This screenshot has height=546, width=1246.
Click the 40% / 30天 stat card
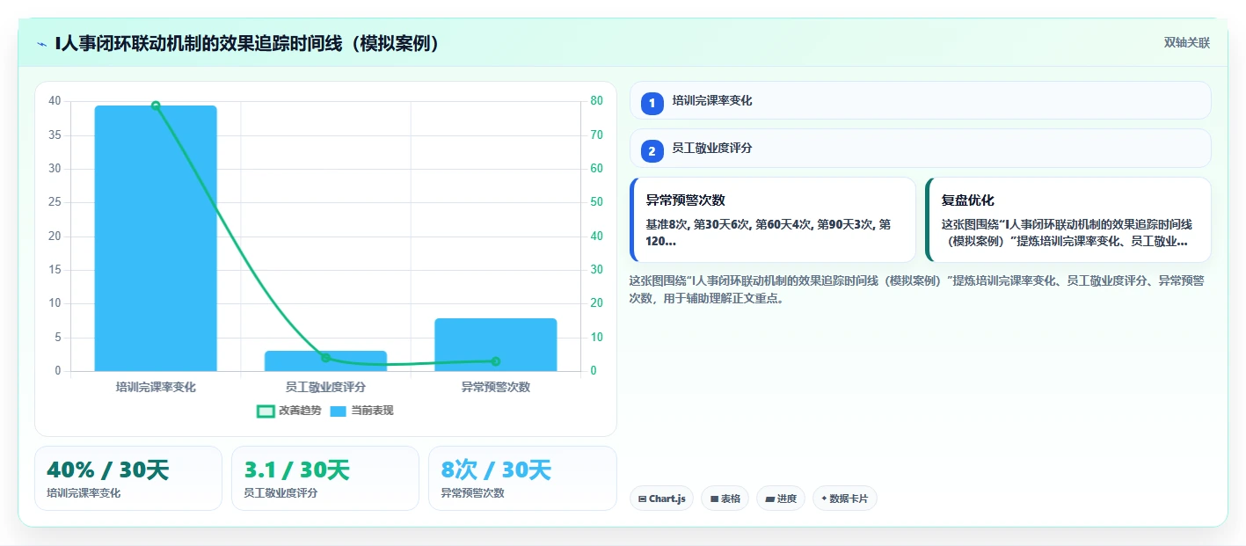tap(128, 478)
